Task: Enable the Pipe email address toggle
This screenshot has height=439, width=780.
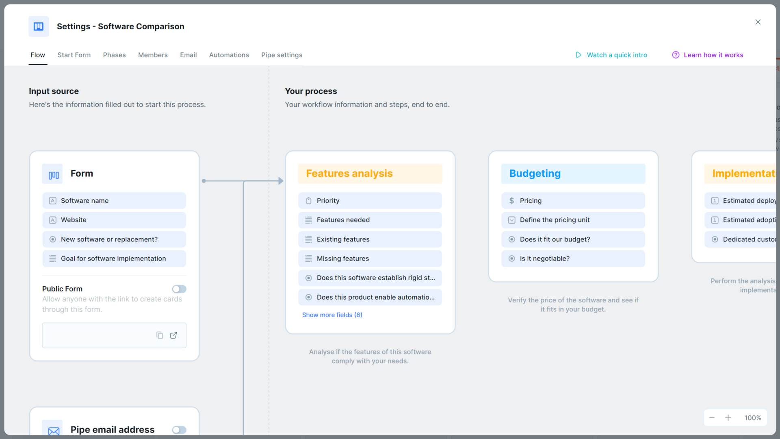Action: coord(179,430)
